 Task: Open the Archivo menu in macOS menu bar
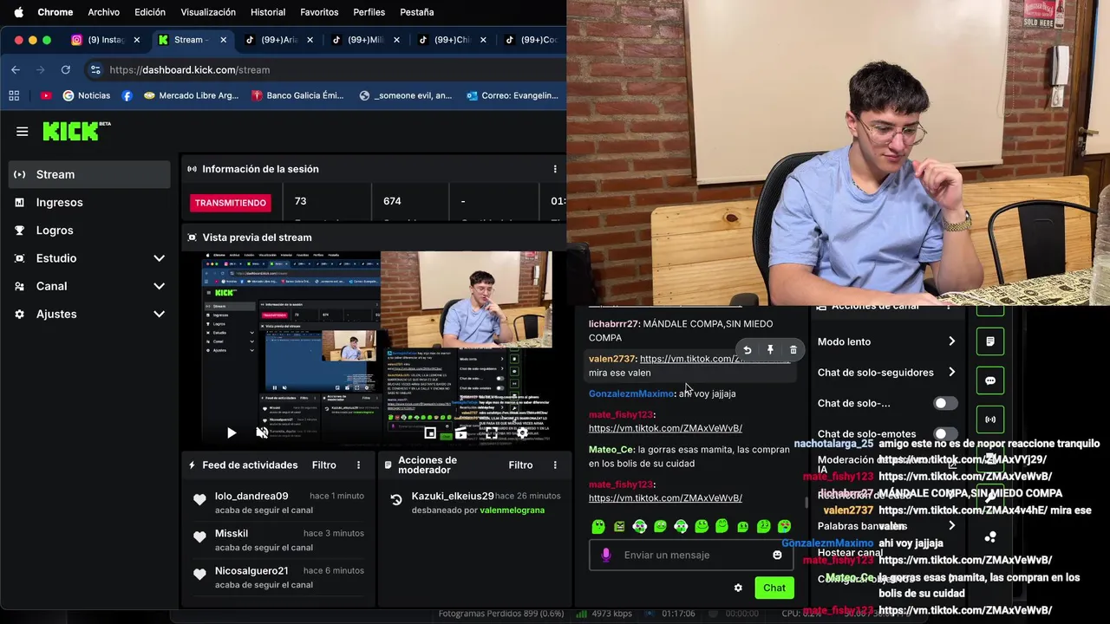[x=104, y=12]
